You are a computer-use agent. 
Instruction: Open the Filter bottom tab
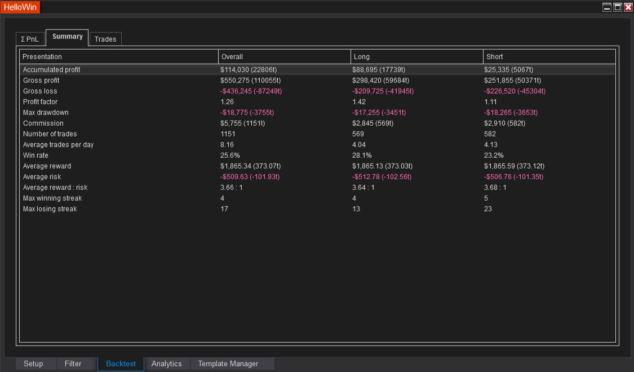(x=73, y=364)
